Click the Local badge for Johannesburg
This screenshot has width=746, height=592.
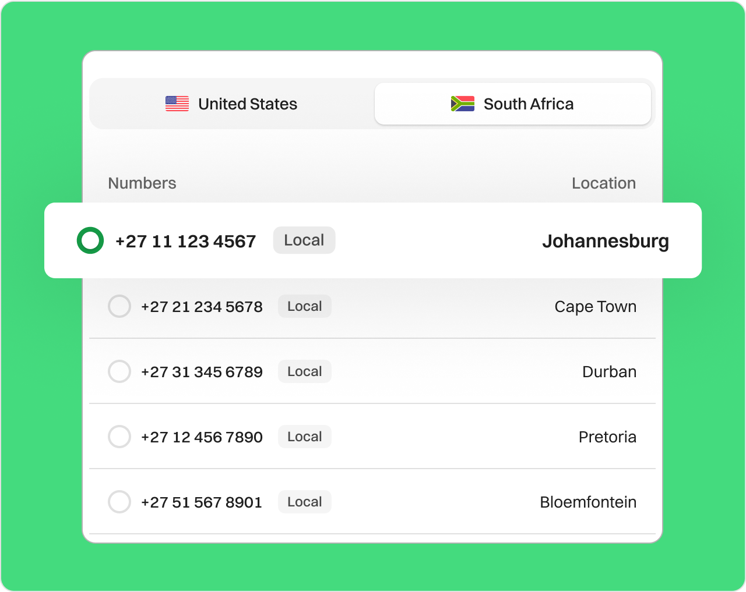pos(304,240)
